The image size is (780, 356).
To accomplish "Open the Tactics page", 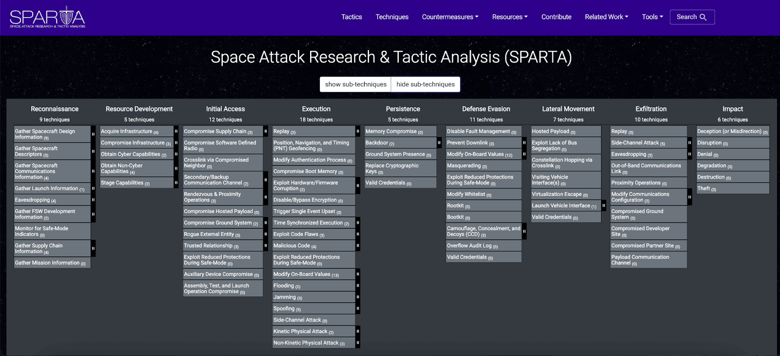I will 351,17.
